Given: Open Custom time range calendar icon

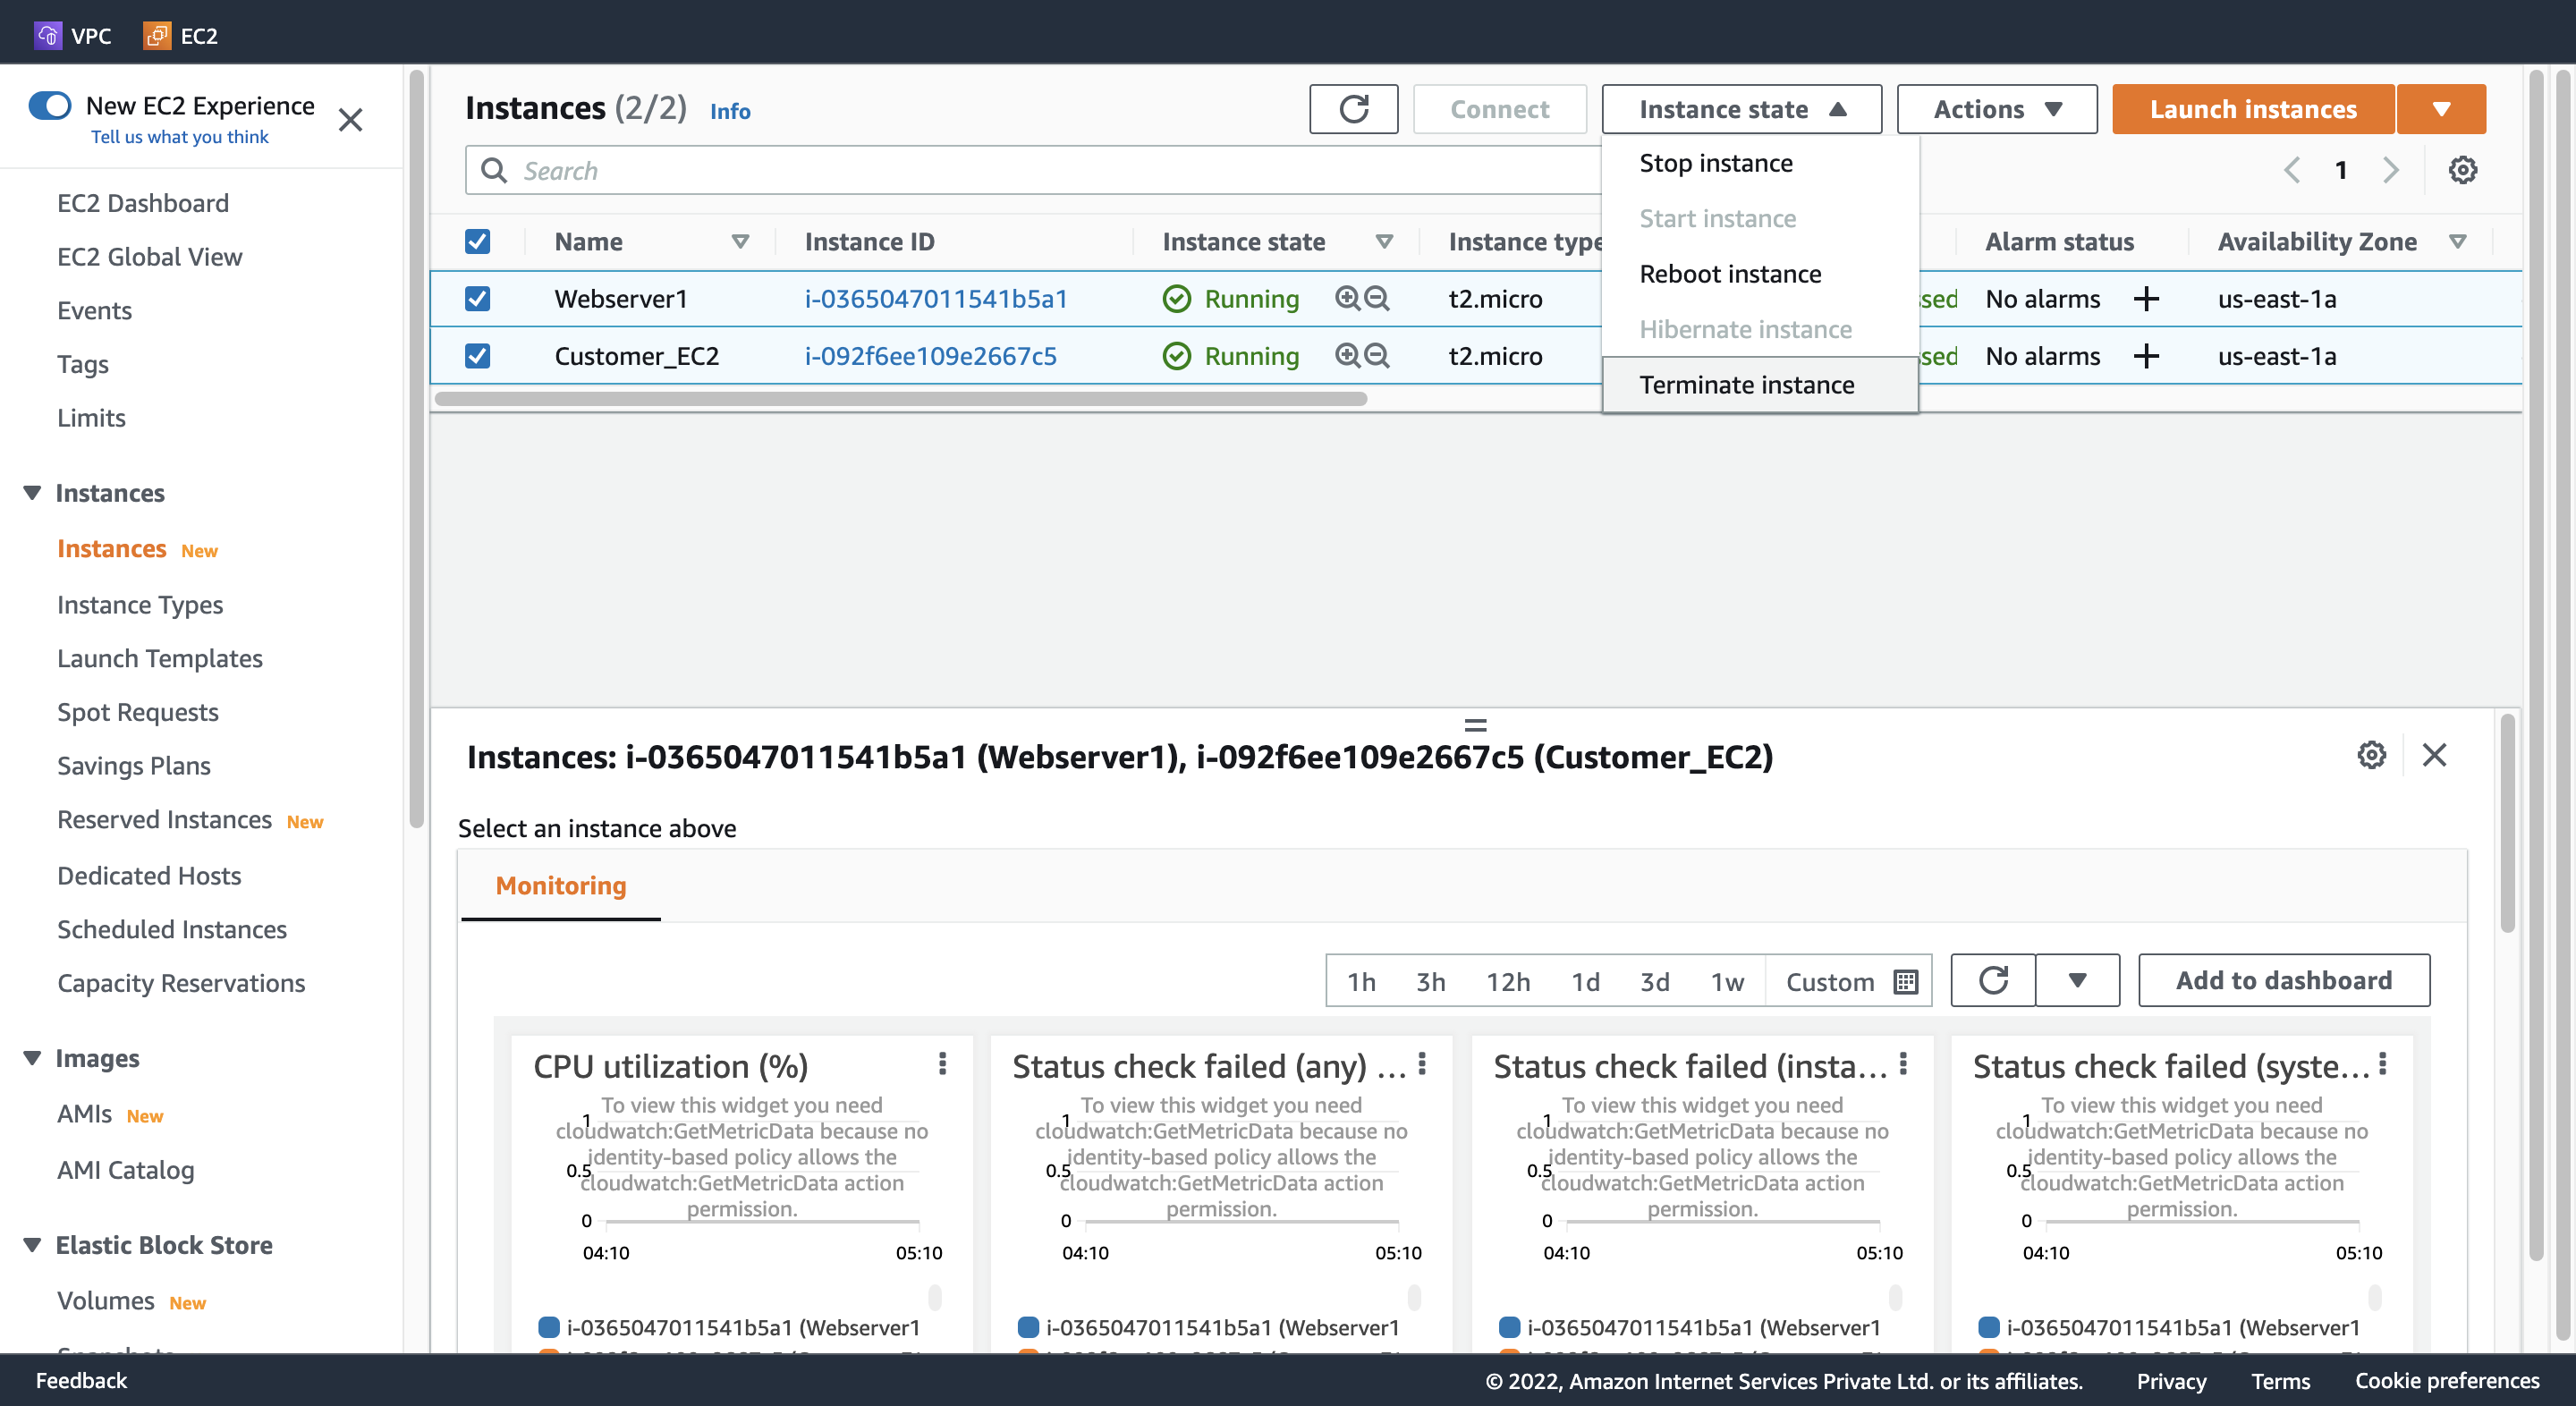Looking at the screenshot, I should pyautogui.click(x=1906, y=982).
